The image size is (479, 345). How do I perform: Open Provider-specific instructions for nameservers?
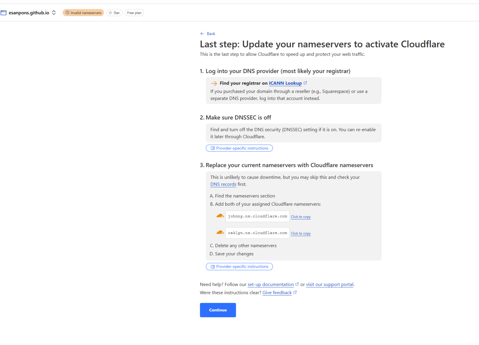(239, 266)
